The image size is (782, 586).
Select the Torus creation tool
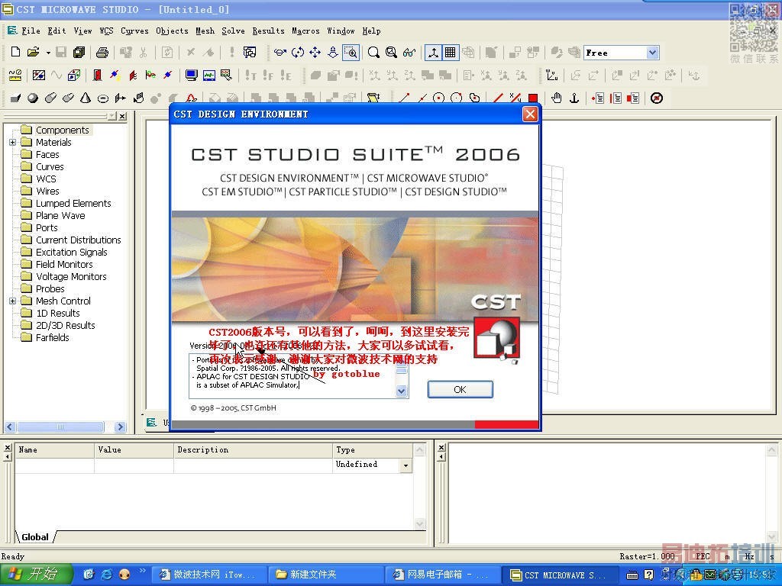(x=103, y=98)
